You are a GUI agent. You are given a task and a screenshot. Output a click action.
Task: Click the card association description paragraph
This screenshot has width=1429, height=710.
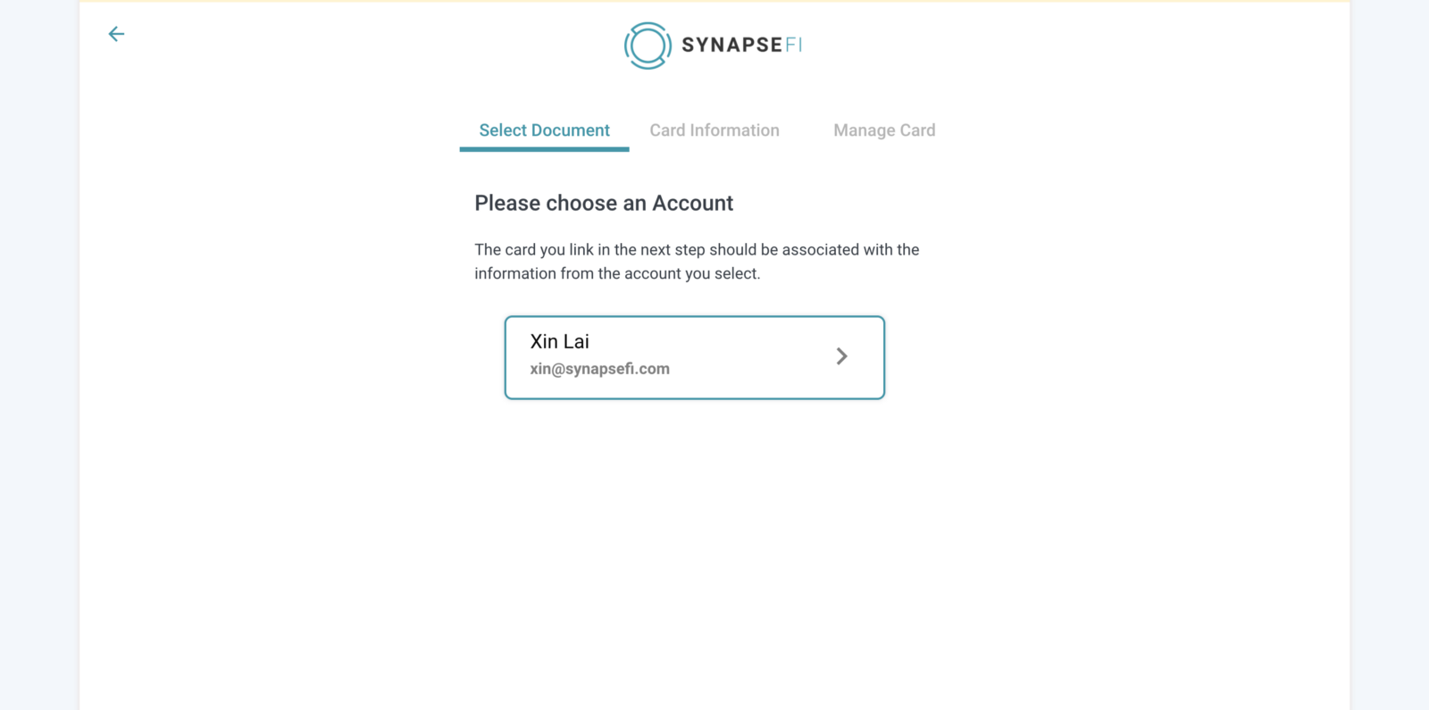coord(697,262)
